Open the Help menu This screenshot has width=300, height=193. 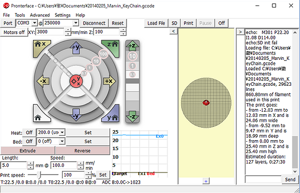point(80,15)
